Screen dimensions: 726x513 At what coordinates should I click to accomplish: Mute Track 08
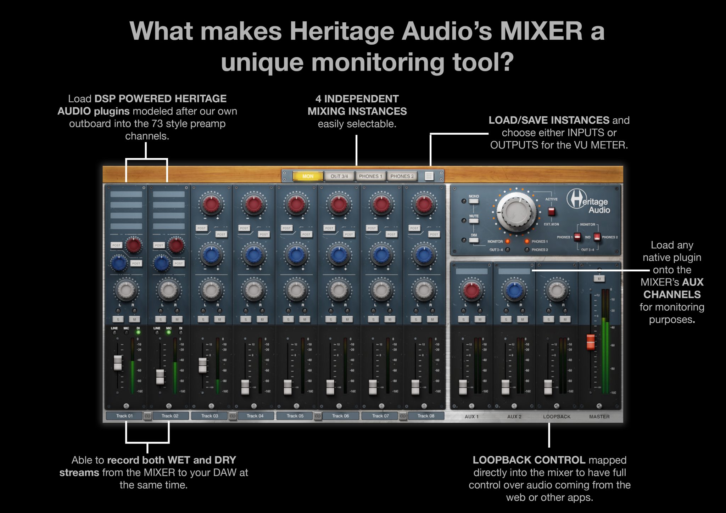click(432, 319)
